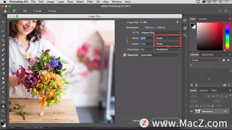Viewport: 232px width, 130px height.
Task: Select the Blur tool
Action: click(3, 78)
